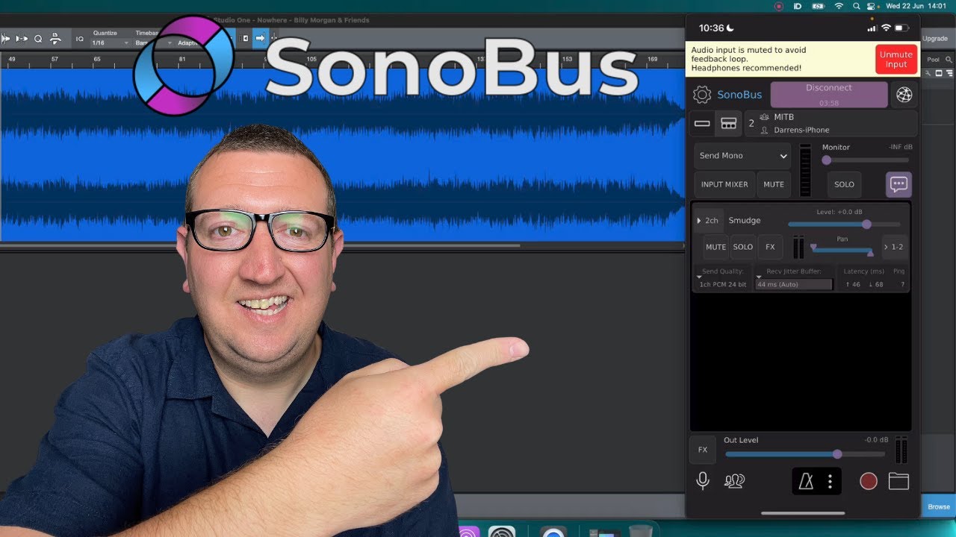Viewport: 956px width, 537px height.
Task: Click the 44 ms (Auto) jitter buffer field
Action: pos(793,284)
